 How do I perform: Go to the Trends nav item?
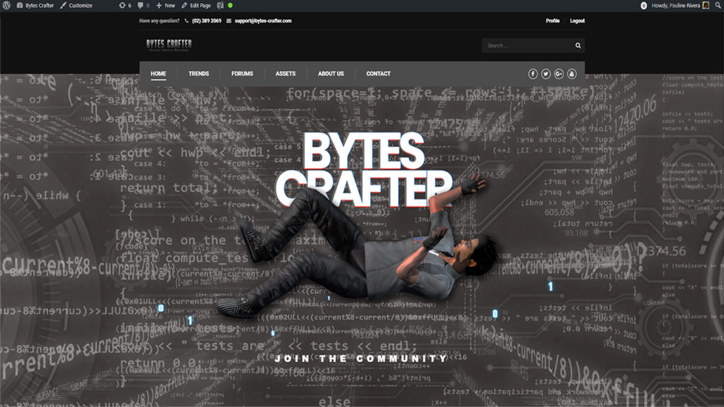pos(199,73)
